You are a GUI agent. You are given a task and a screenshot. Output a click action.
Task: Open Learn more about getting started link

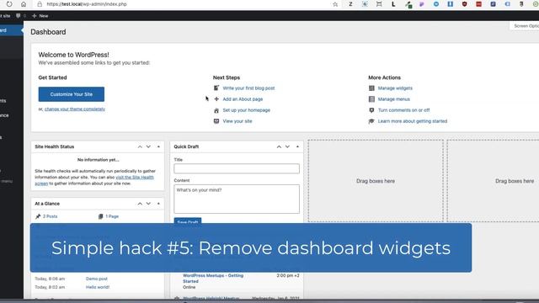click(x=413, y=121)
